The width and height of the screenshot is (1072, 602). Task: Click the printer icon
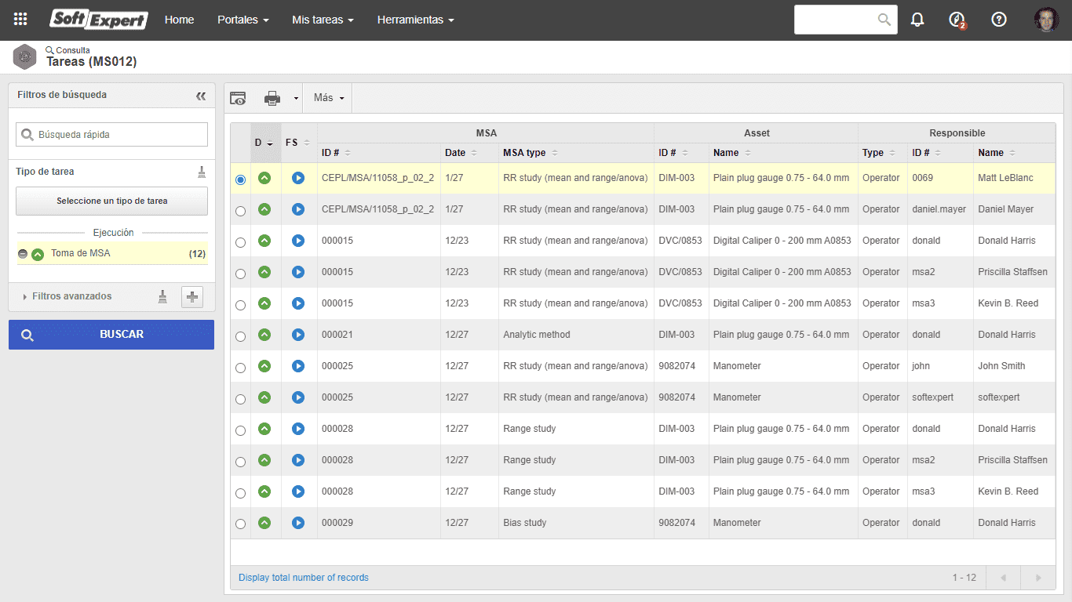[272, 98]
